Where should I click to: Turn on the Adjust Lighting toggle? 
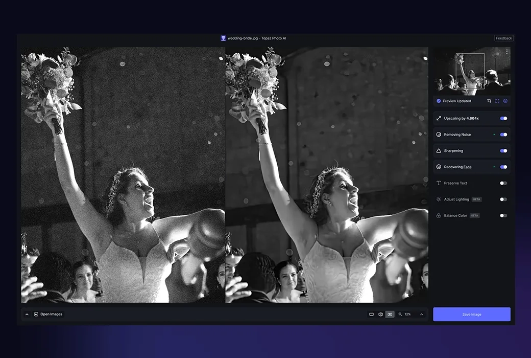pos(503,199)
